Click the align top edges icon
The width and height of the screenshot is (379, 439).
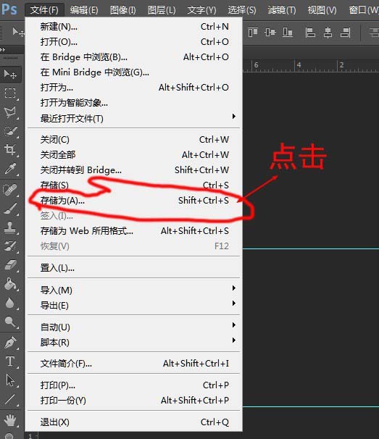[253, 33]
